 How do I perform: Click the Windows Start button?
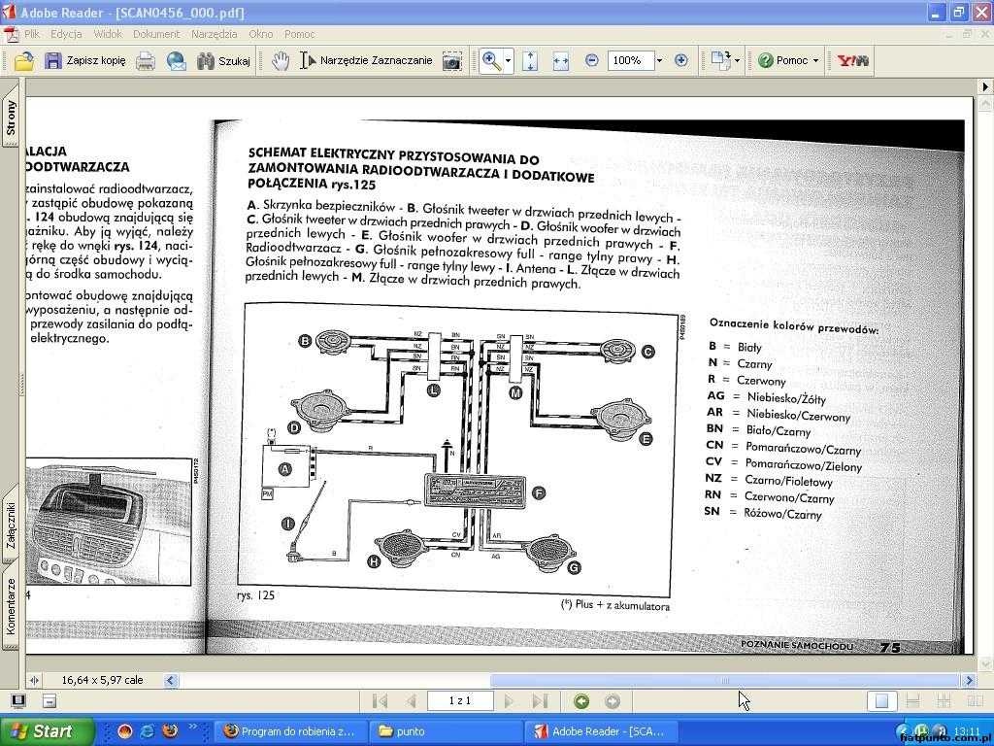(x=47, y=731)
